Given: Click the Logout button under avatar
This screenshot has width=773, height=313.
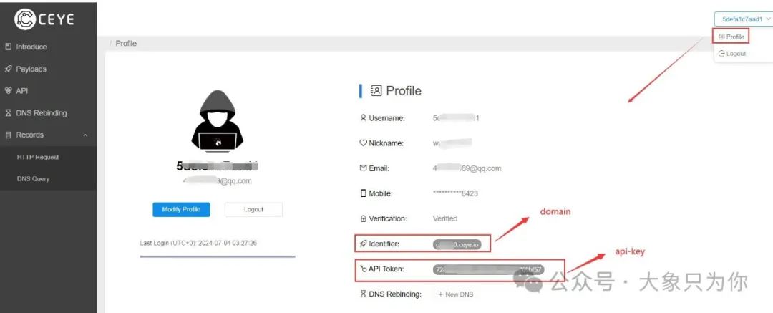Looking at the screenshot, I should [x=253, y=209].
